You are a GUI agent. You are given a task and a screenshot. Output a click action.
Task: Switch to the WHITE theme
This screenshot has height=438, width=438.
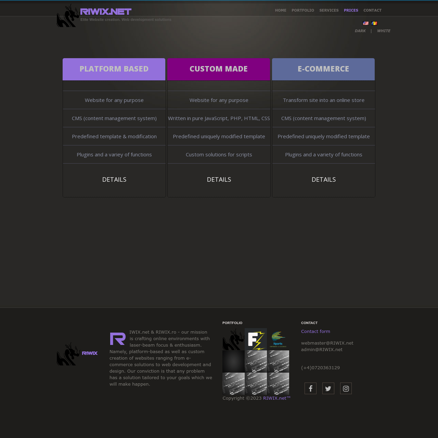tap(384, 31)
